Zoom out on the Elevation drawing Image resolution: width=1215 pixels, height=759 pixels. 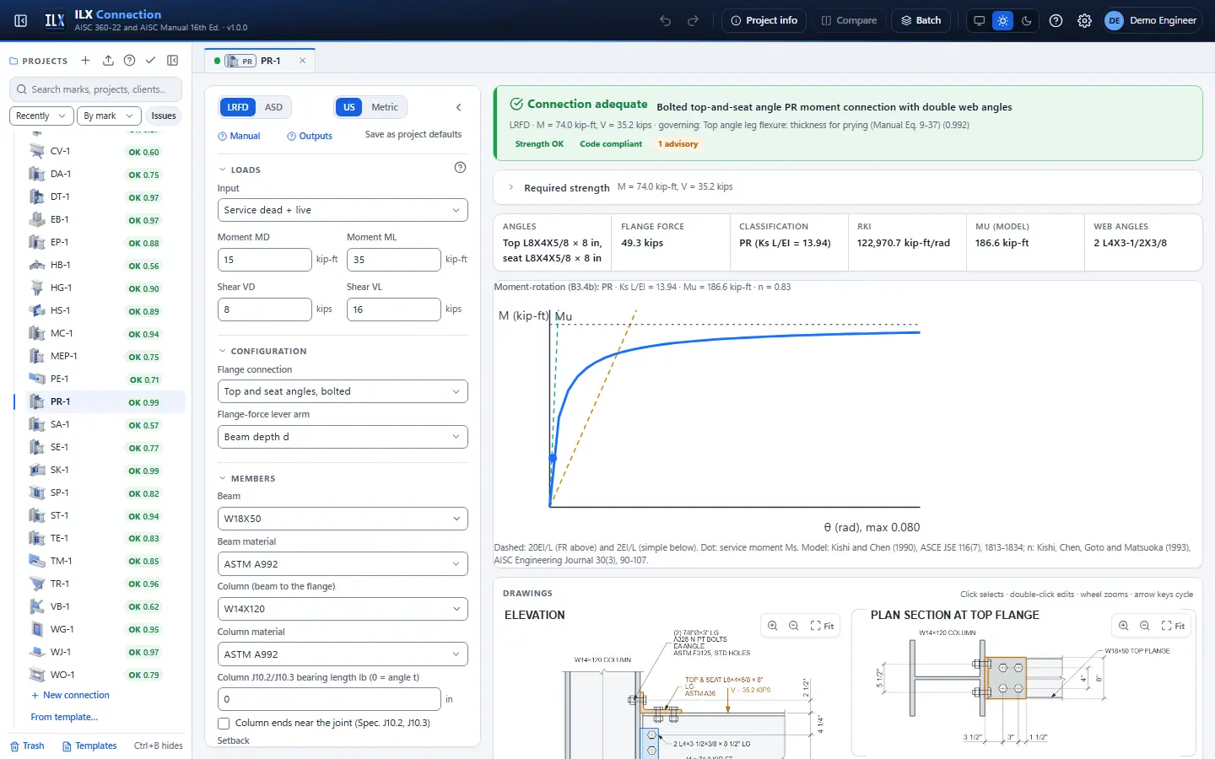pyautogui.click(x=794, y=626)
